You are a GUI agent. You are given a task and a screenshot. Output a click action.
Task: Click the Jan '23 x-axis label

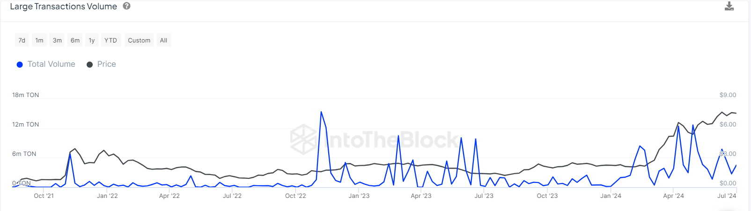[359, 196]
